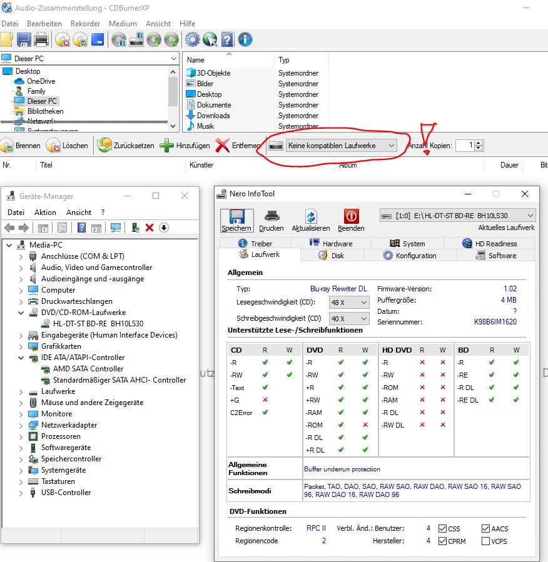Open the Medium menu
This screenshot has width=548, height=562.
pyautogui.click(x=123, y=24)
